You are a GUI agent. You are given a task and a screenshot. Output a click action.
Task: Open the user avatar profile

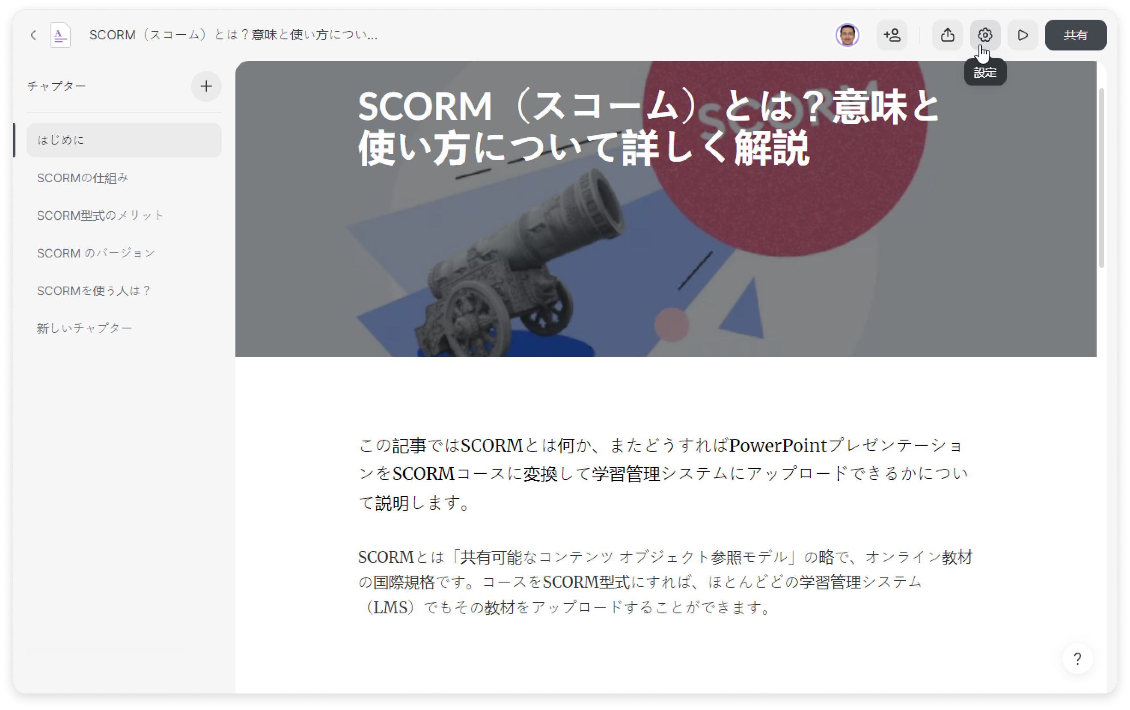tap(847, 35)
